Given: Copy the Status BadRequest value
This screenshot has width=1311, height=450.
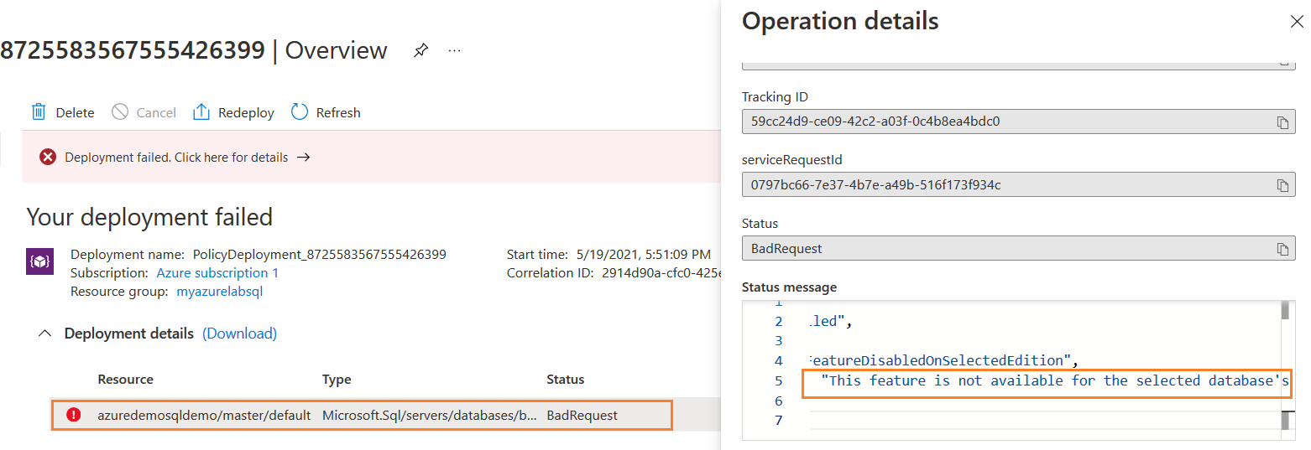Looking at the screenshot, I should point(1282,249).
